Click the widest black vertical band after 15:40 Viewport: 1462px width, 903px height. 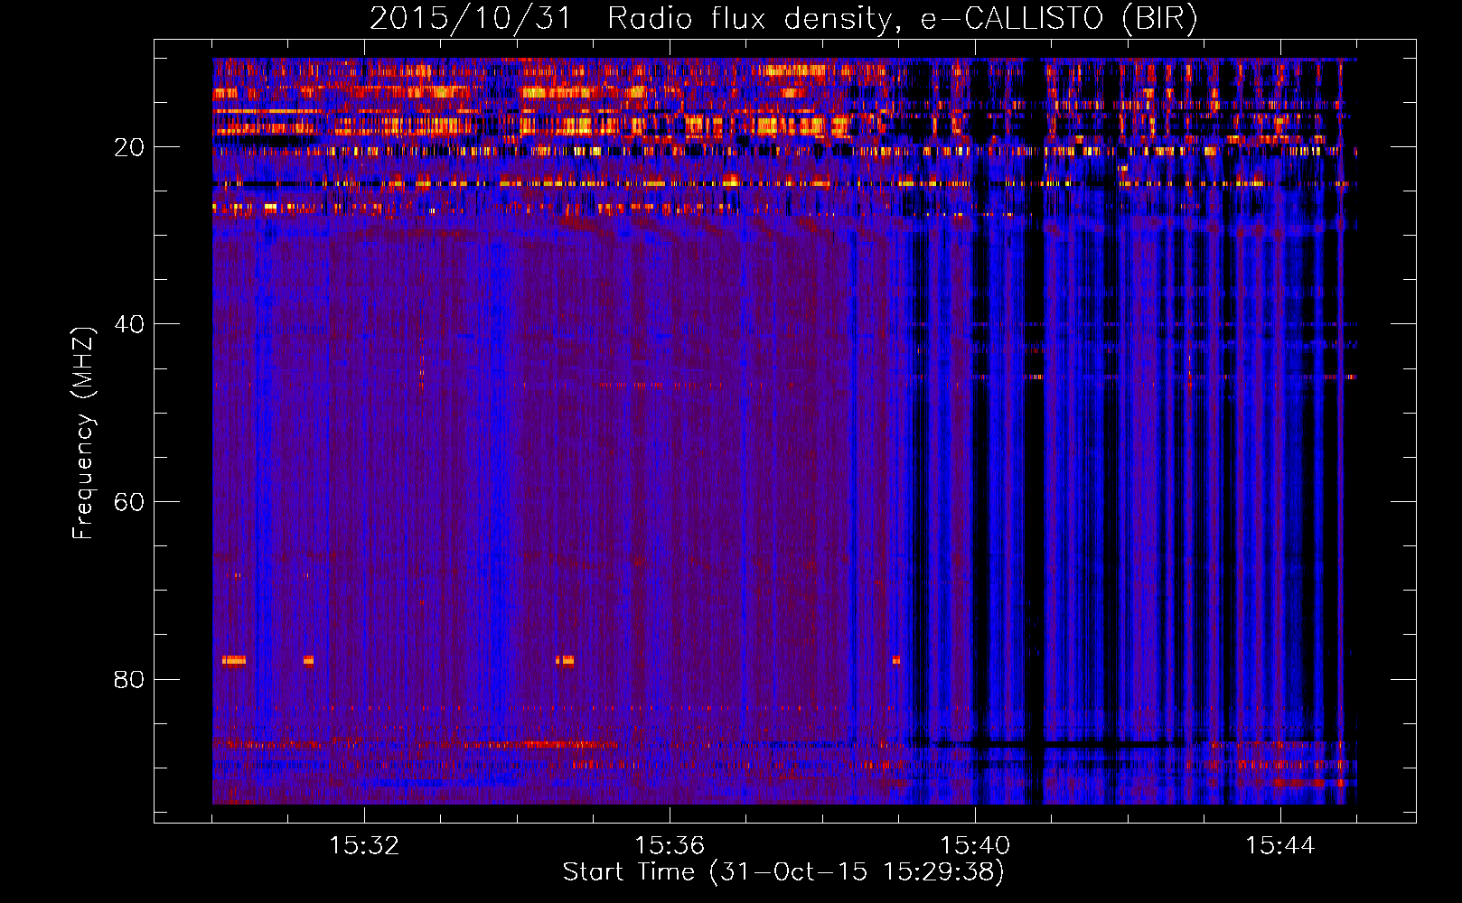(x=1033, y=451)
